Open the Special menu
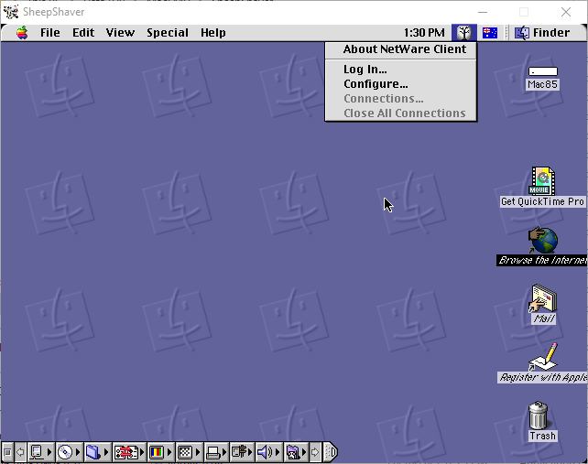588x464 pixels. [168, 33]
